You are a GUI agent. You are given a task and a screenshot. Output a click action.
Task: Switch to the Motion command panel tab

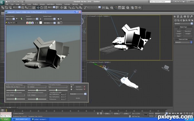click(x=185, y=16)
